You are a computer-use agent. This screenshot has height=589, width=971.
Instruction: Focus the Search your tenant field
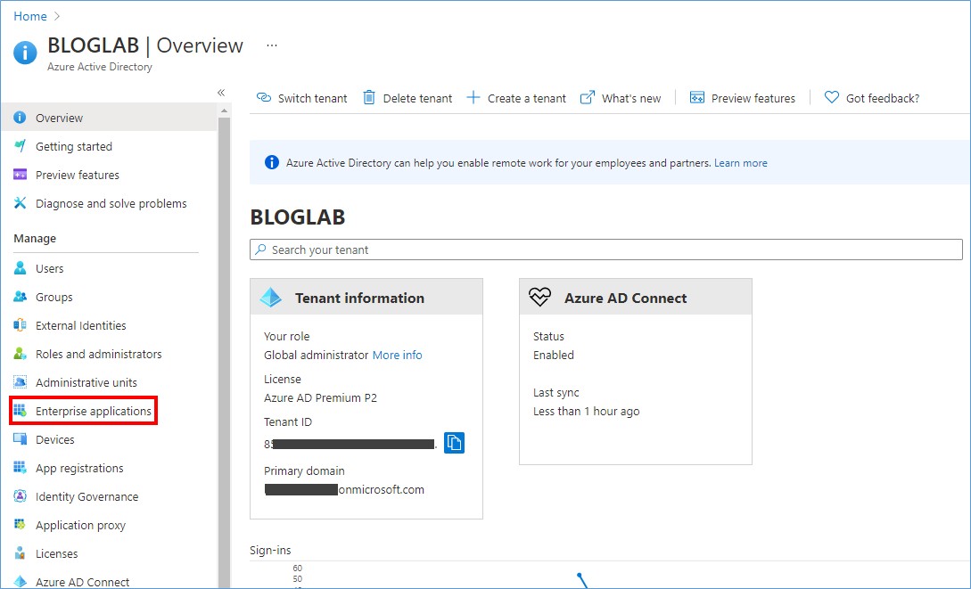[x=606, y=250]
